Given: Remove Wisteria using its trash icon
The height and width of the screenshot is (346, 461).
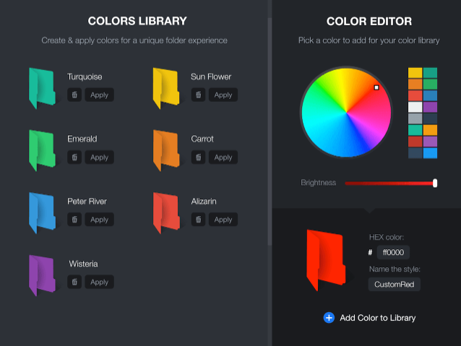Looking at the screenshot, I should pyautogui.click(x=74, y=282).
